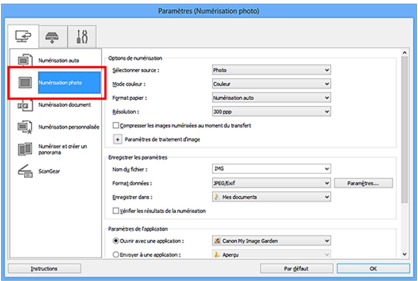Open the Aperçu application dropdown
The width and height of the screenshot is (418, 281).
[271, 254]
